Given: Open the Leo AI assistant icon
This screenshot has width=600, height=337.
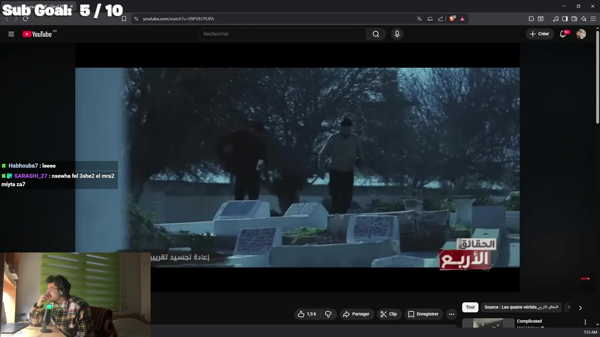Looking at the screenshot, I should point(584,19).
